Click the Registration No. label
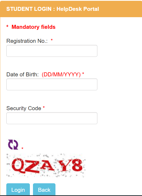Screen dimensions: 142x196 pyautogui.click(x=27, y=41)
